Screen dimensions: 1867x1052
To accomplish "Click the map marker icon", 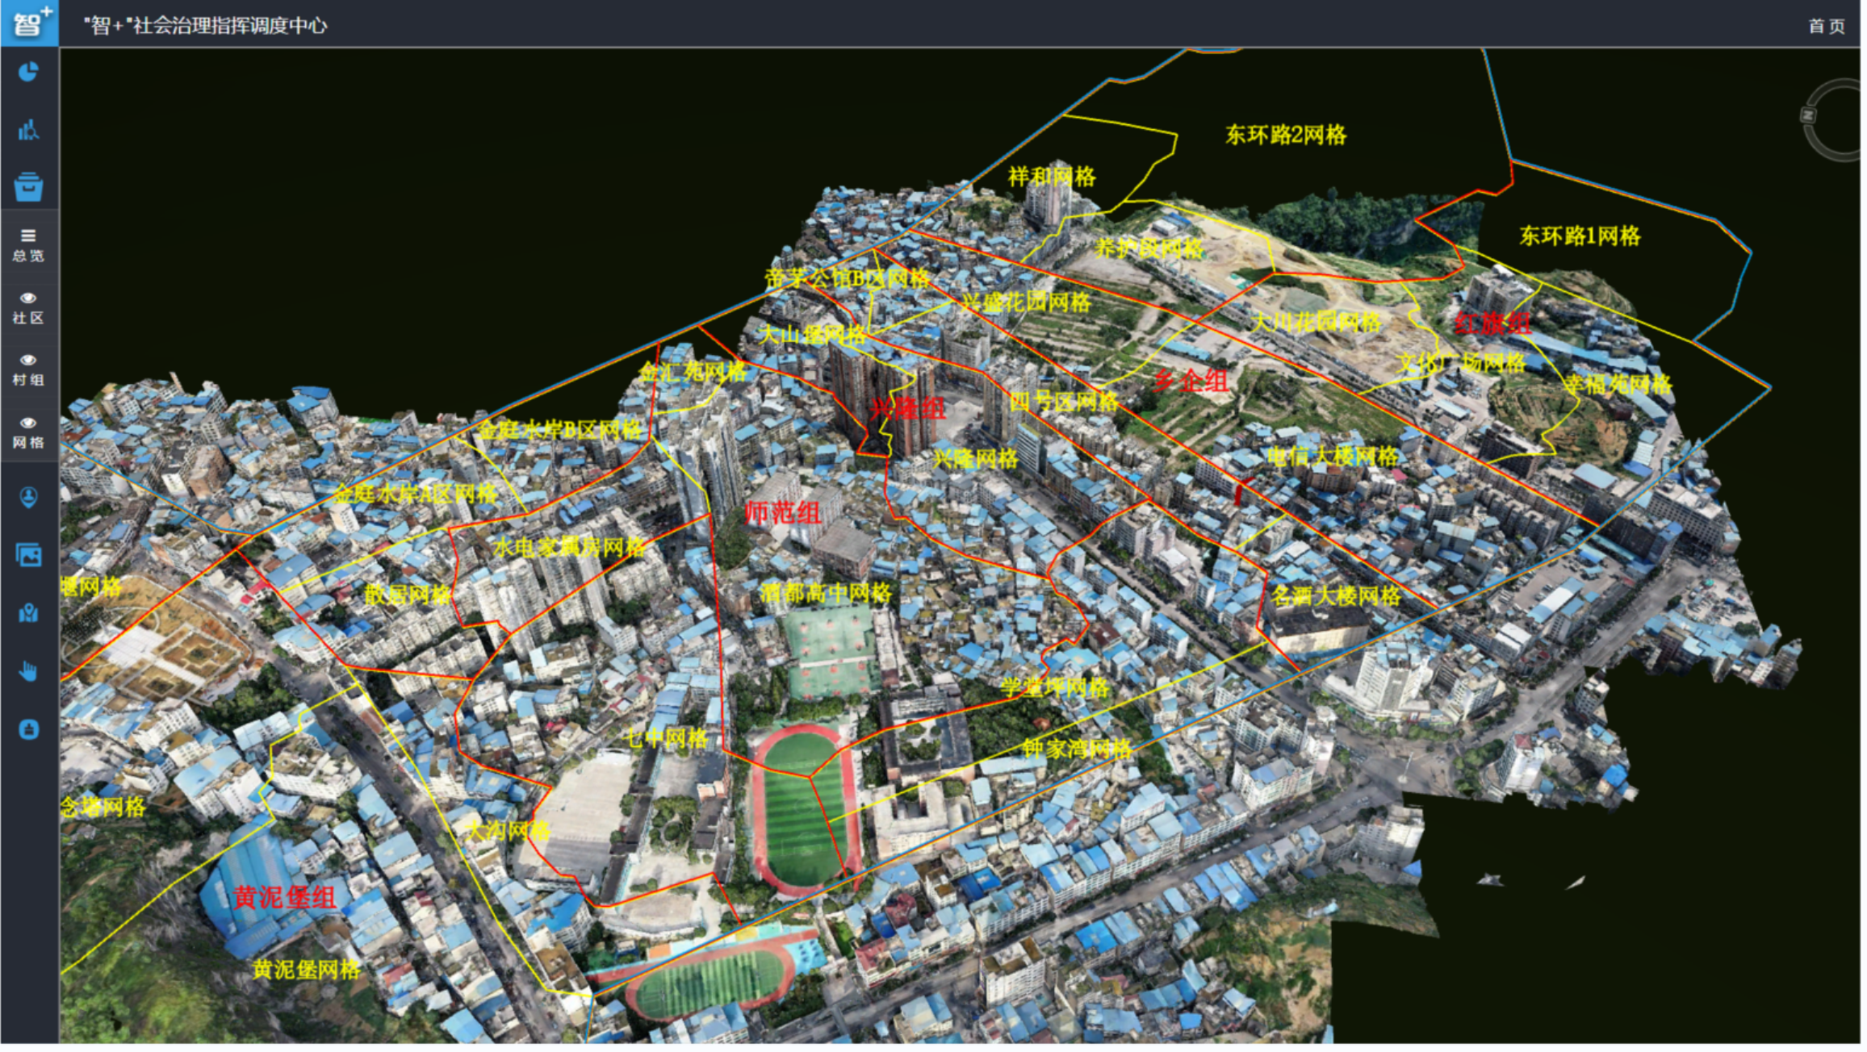I will point(28,614).
